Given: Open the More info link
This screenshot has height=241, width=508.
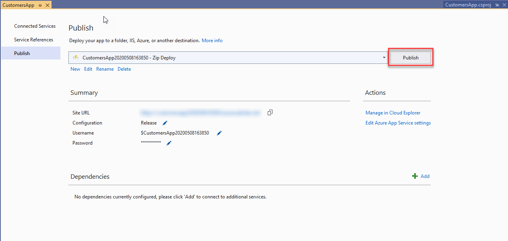Looking at the screenshot, I should [x=212, y=41].
